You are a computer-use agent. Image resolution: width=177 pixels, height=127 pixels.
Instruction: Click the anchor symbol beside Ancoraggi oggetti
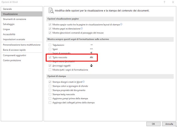[x=91, y=65]
